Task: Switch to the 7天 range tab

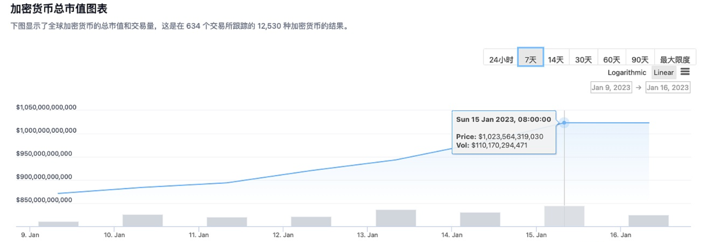Action: tap(530, 60)
